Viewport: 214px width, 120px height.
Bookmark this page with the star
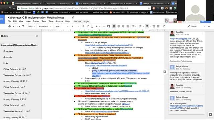pyautogui.click(x=149, y=8)
